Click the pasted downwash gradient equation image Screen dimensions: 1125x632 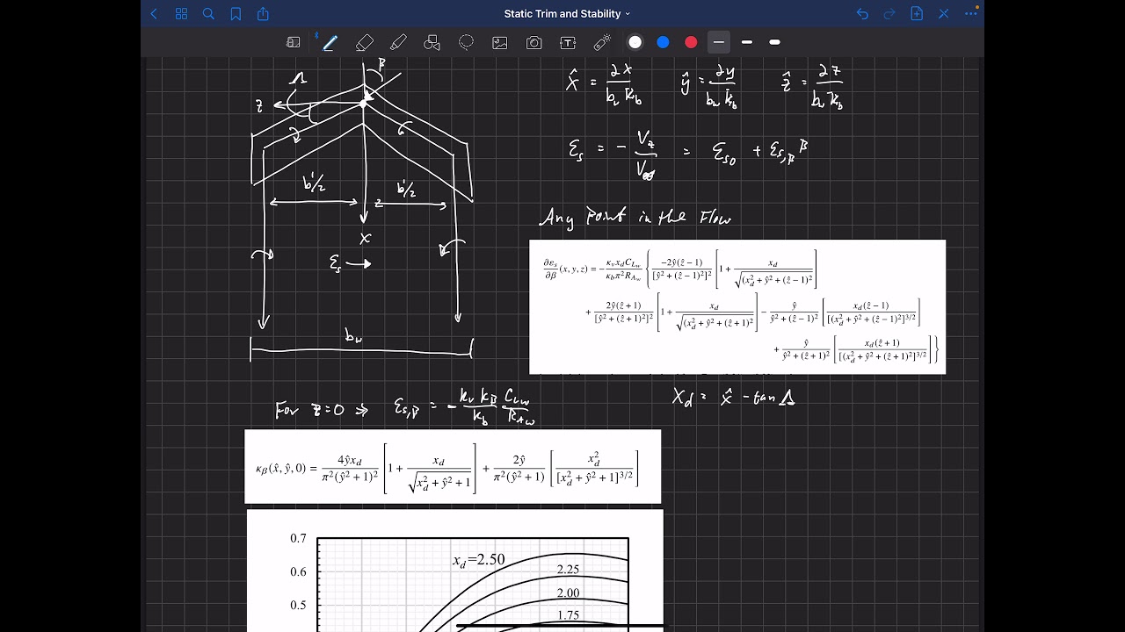737,306
